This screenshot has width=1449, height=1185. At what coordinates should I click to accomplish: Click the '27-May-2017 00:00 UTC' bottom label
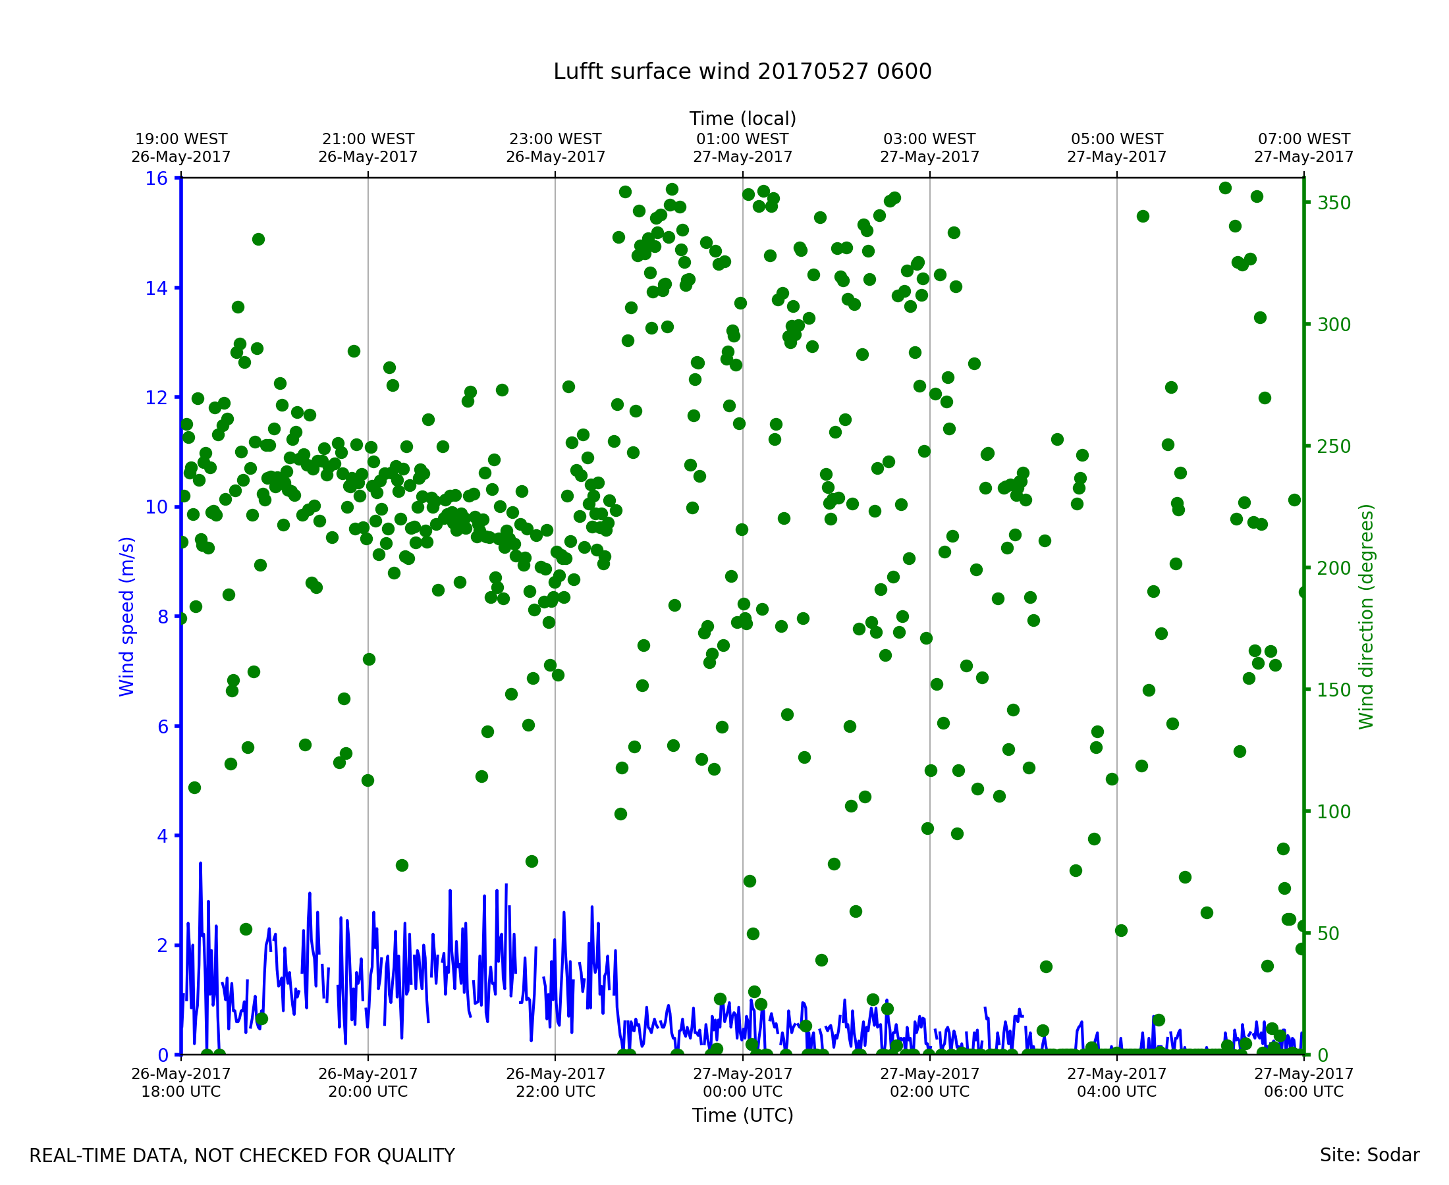tap(742, 1082)
